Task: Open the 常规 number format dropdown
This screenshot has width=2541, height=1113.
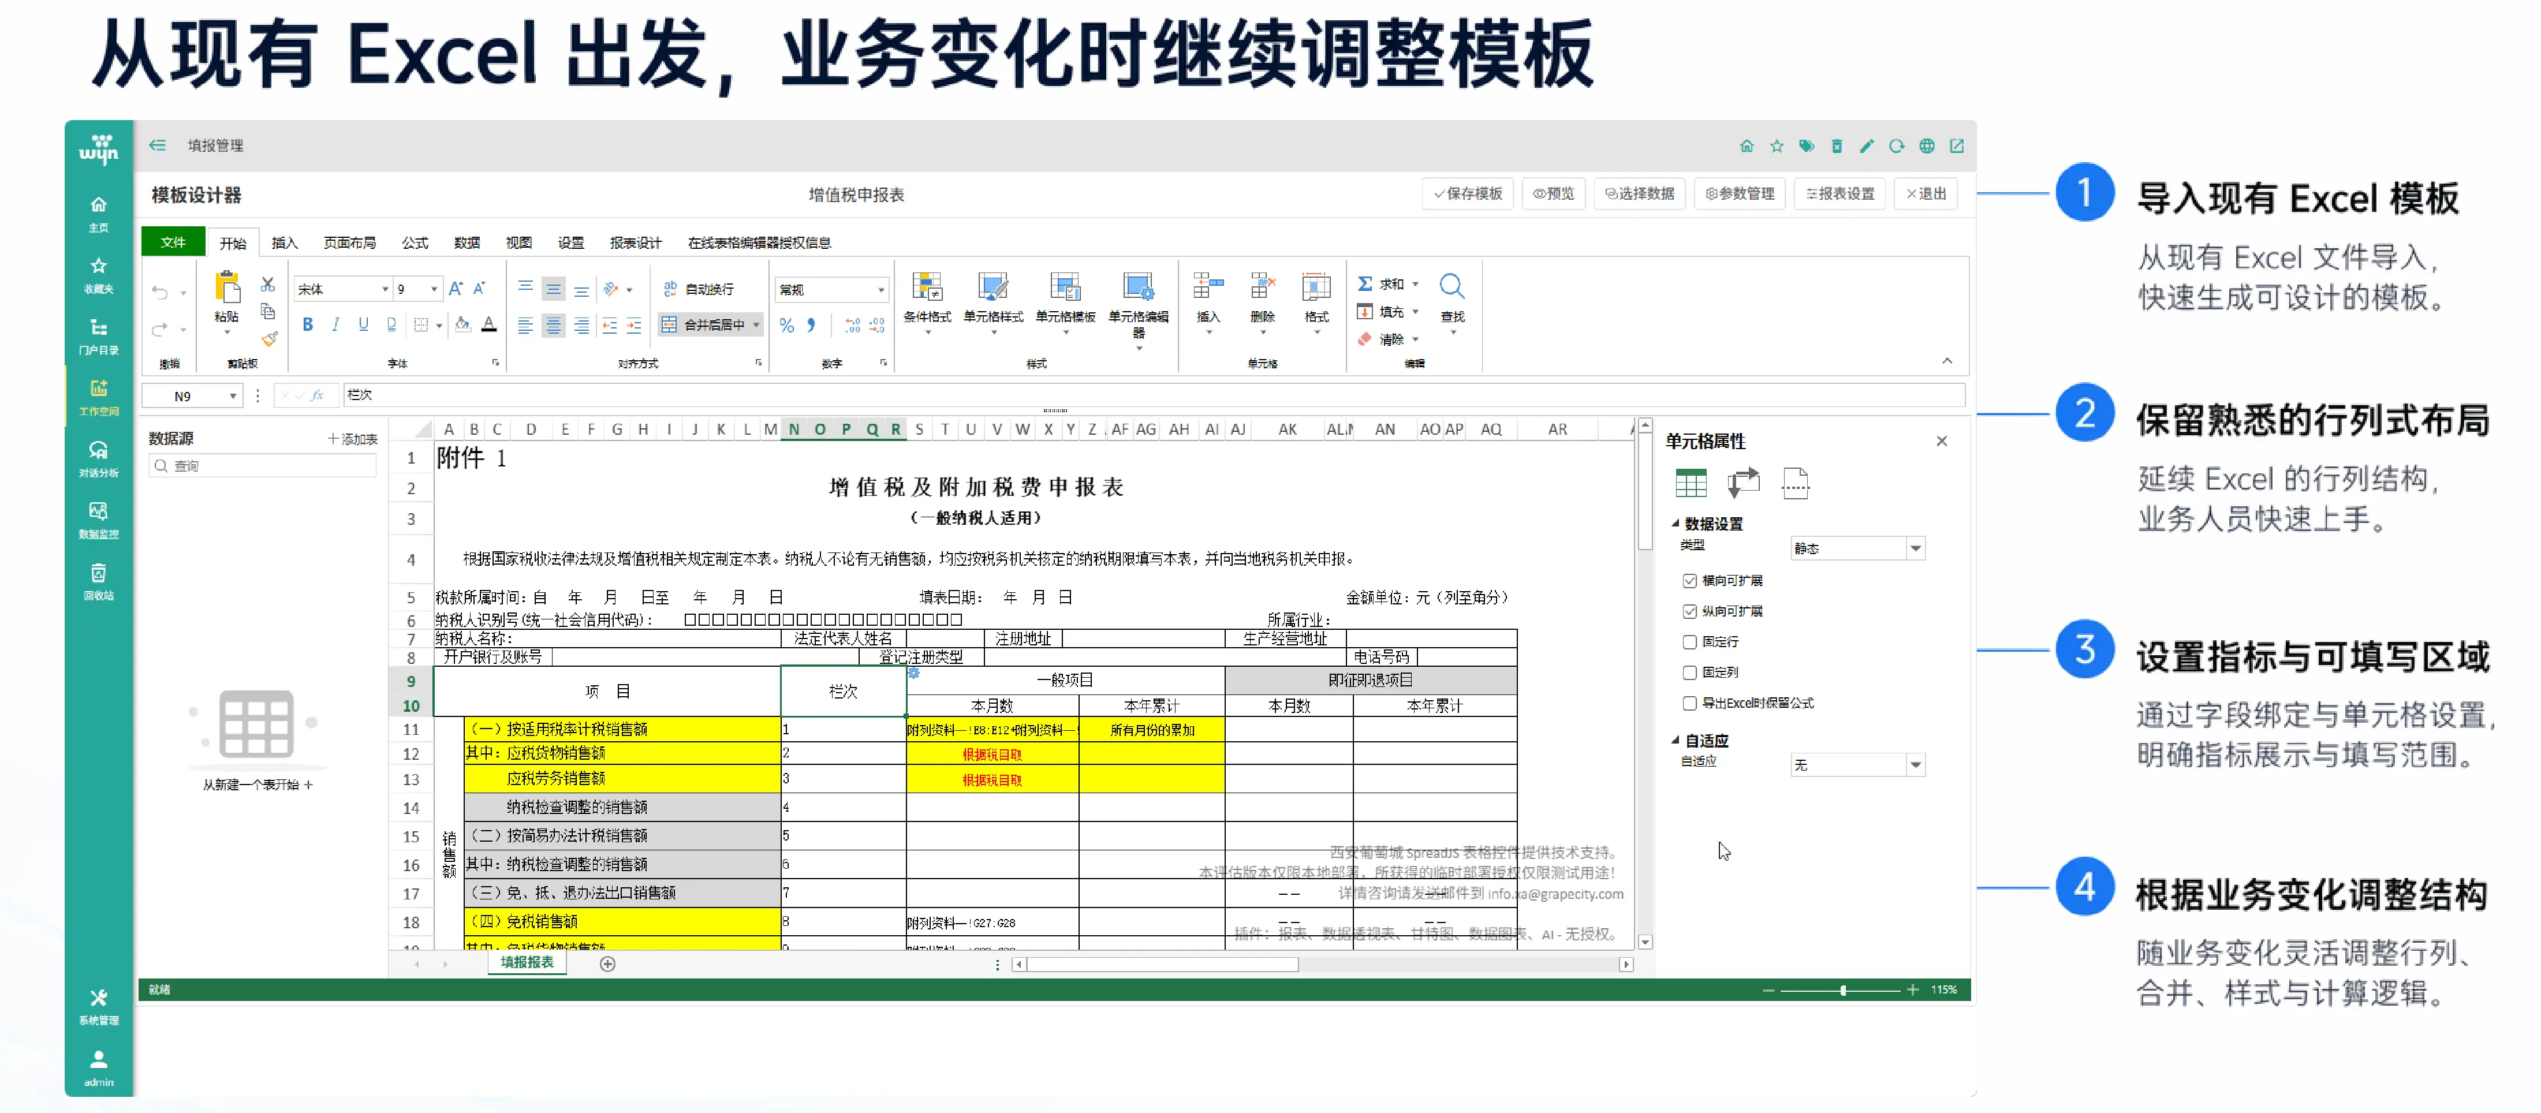Action: click(x=881, y=289)
